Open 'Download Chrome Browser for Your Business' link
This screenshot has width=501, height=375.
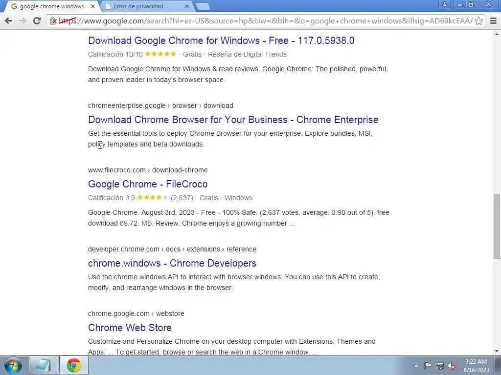233,120
